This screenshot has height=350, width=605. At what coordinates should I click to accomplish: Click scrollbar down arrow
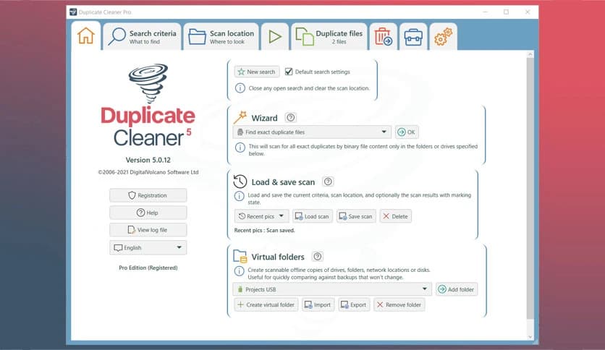(530, 336)
